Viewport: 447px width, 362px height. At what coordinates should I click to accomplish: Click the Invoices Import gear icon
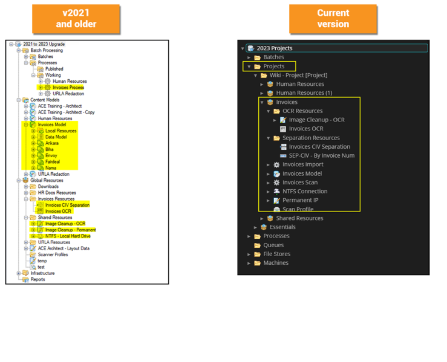click(276, 164)
